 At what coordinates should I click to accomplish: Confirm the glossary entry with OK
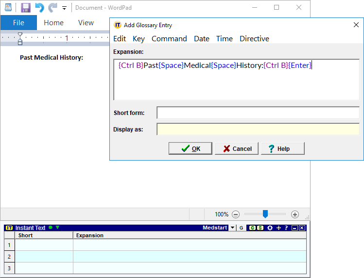[191, 148]
